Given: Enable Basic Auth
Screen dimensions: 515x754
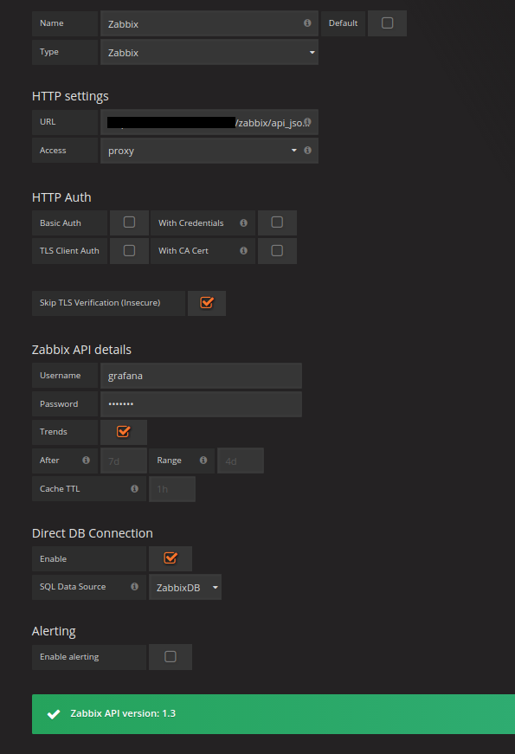Looking at the screenshot, I should tap(129, 222).
